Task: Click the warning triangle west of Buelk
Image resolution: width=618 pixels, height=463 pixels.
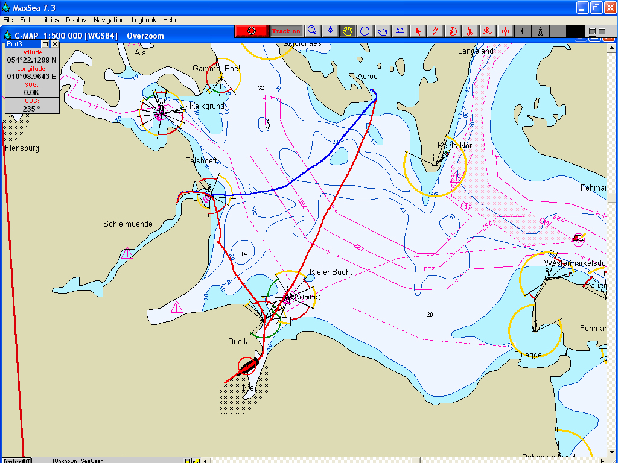Action: click(x=177, y=307)
